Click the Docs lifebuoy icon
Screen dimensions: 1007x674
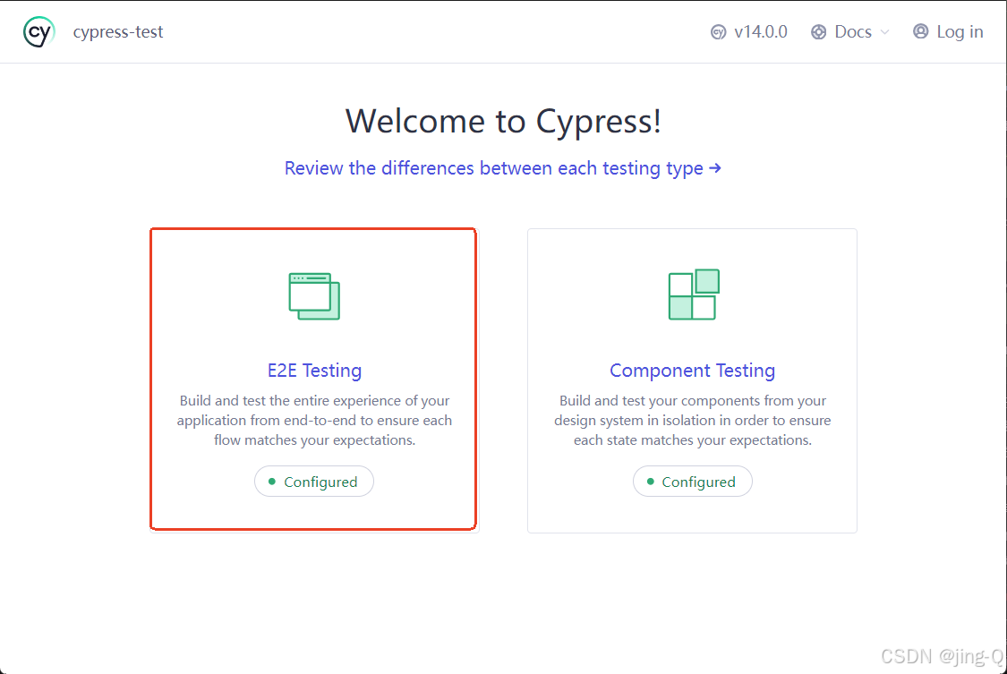point(818,32)
